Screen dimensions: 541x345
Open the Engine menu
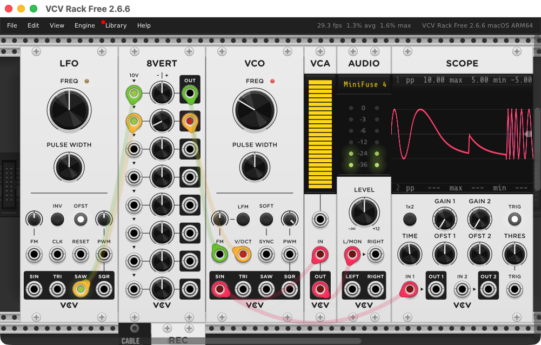[84, 25]
